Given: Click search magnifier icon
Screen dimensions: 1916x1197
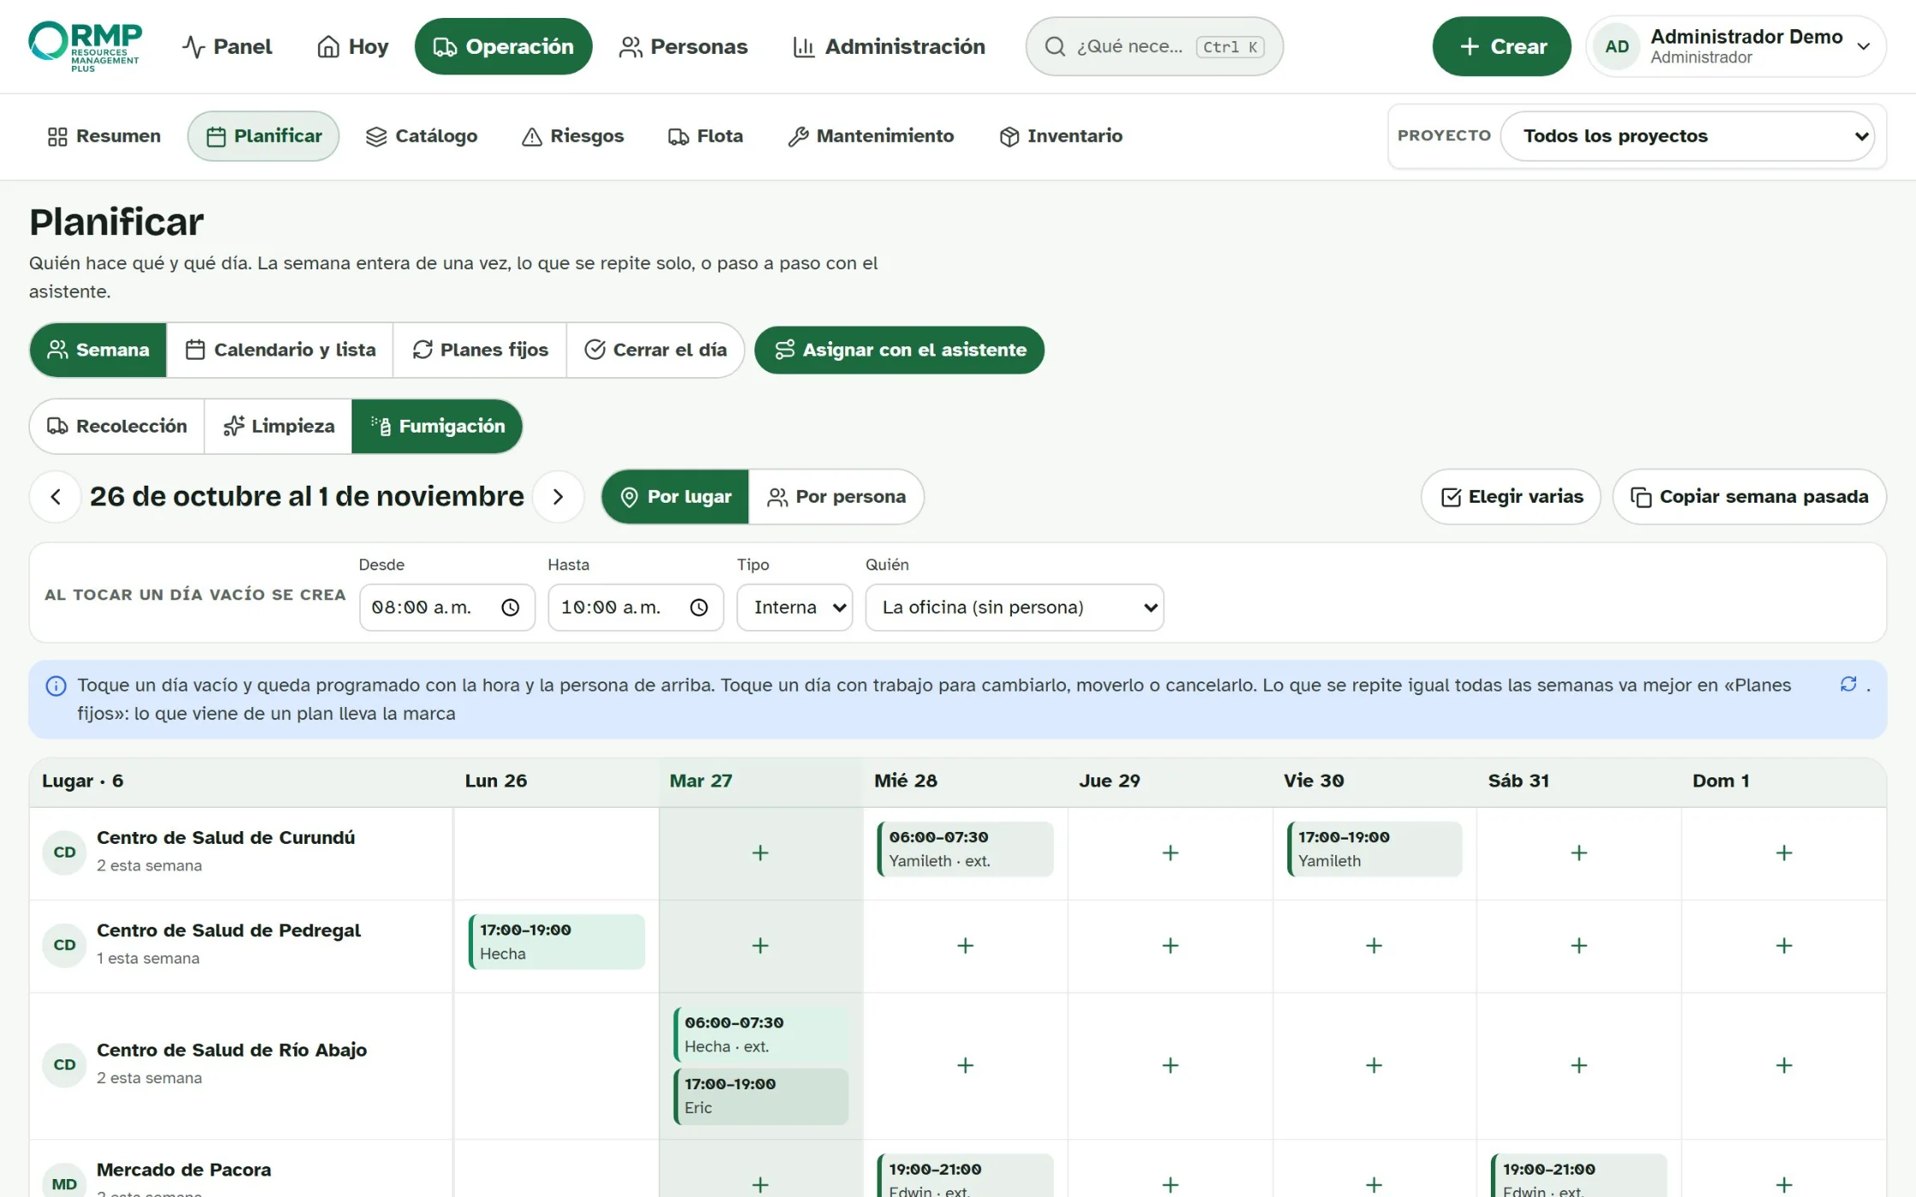Looking at the screenshot, I should 1055,46.
